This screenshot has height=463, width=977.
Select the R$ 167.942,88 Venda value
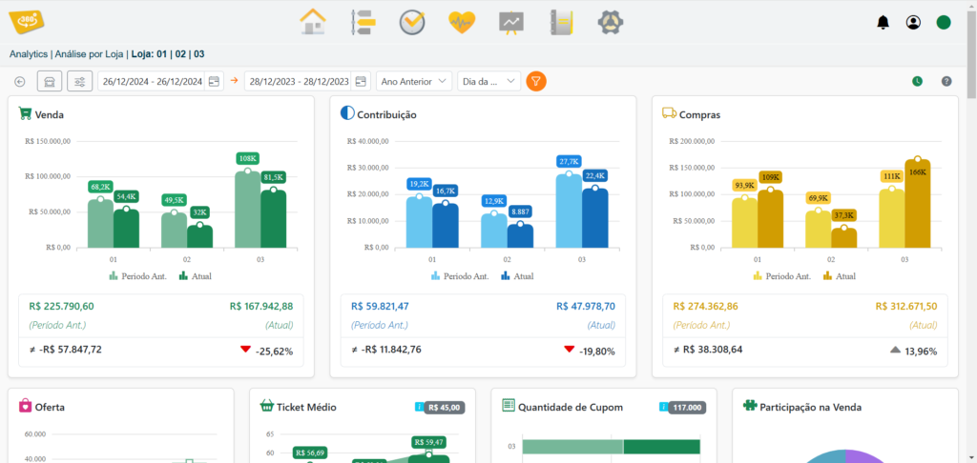coord(261,306)
